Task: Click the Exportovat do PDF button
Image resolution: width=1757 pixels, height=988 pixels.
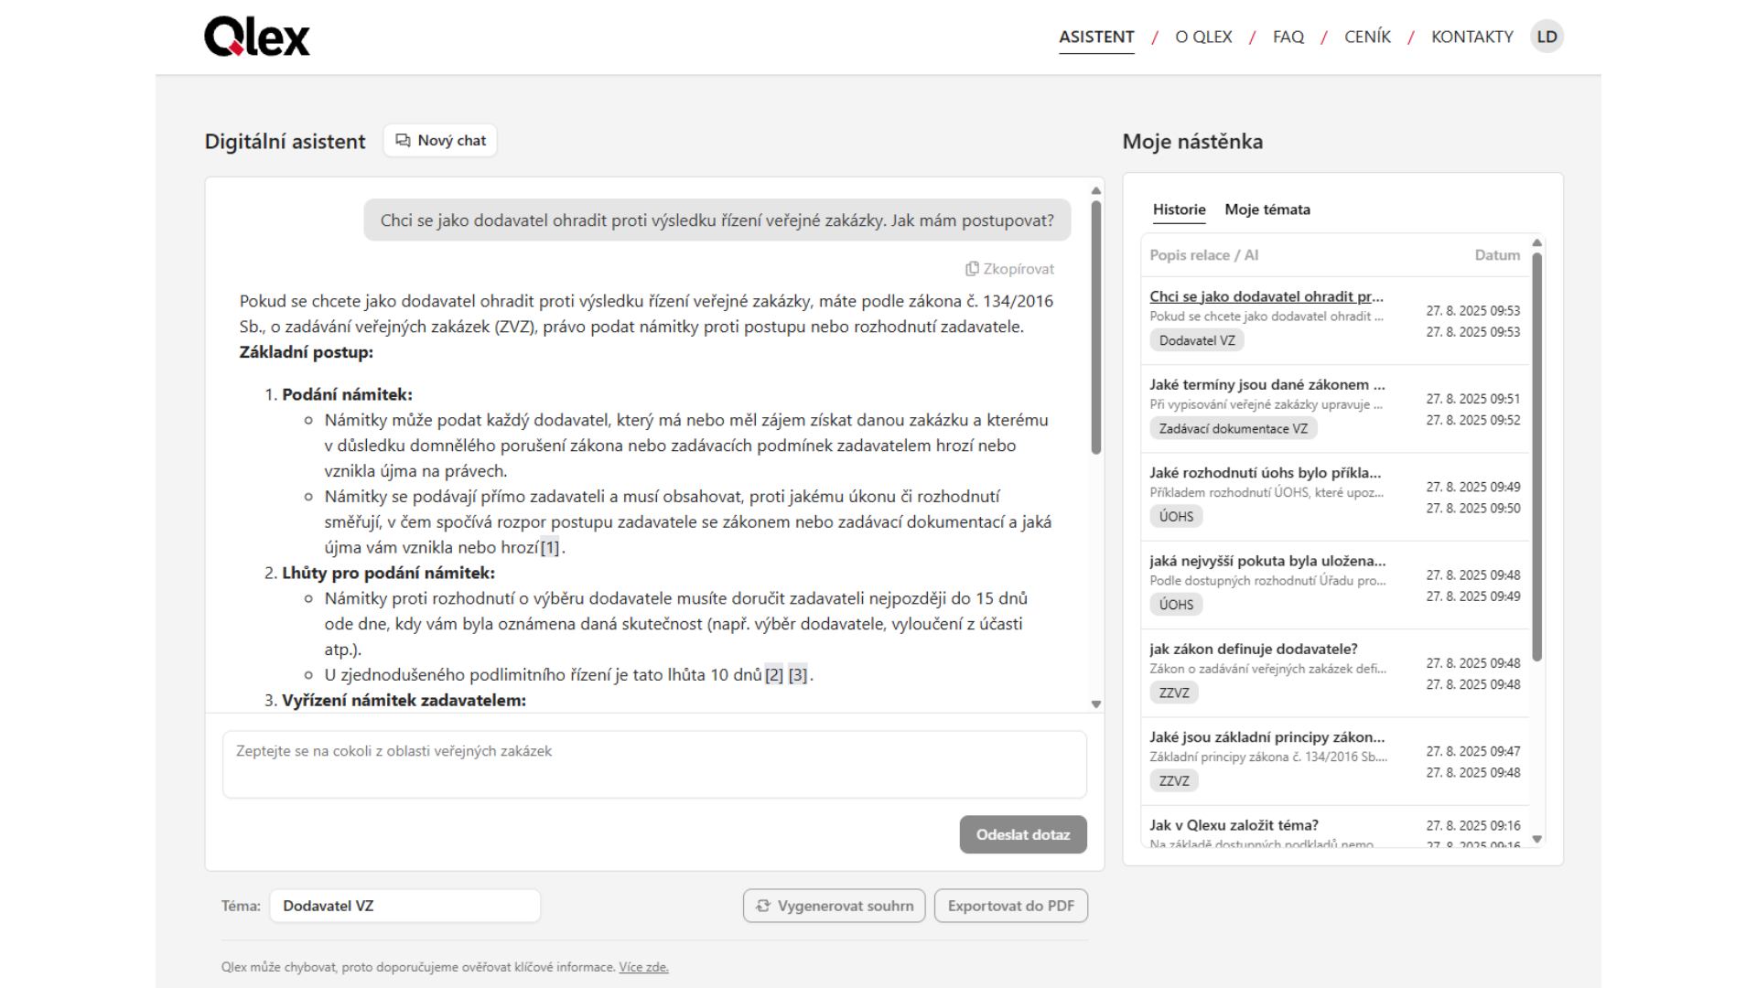Action: (1010, 906)
